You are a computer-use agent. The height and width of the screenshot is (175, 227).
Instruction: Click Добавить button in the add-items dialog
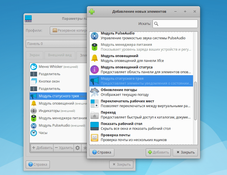point(158,152)
